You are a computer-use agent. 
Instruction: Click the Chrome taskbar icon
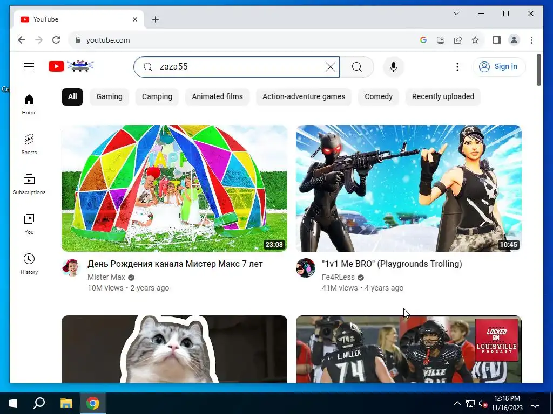coord(93,403)
